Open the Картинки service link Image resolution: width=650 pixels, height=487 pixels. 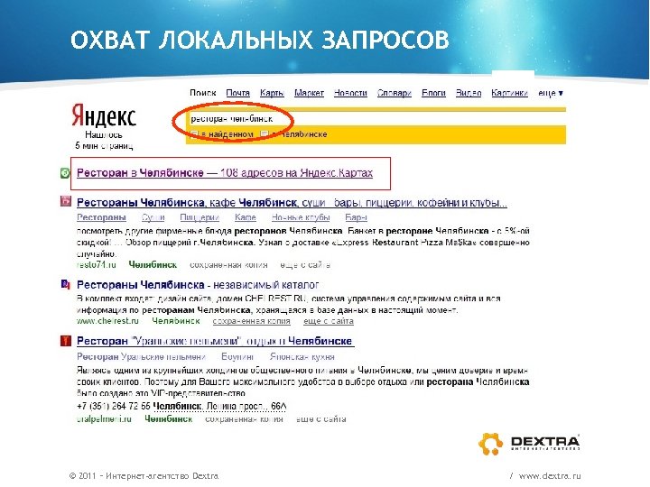point(509,93)
